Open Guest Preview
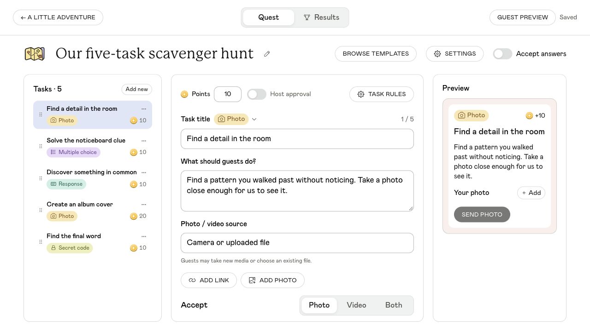Screen dimensions: 590x331 (523, 17)
